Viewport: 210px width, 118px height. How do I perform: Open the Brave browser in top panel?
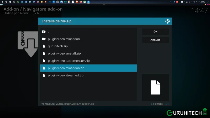point(46,2)
